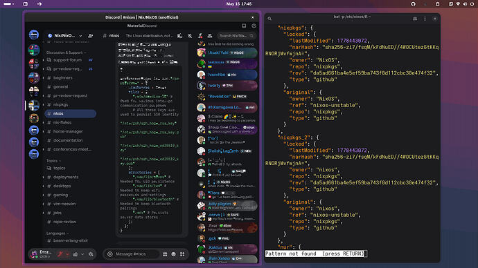The width and height of the screenshot is (478, 268).
Task: Open Discord user settings gear
Action: coord(91,254)
